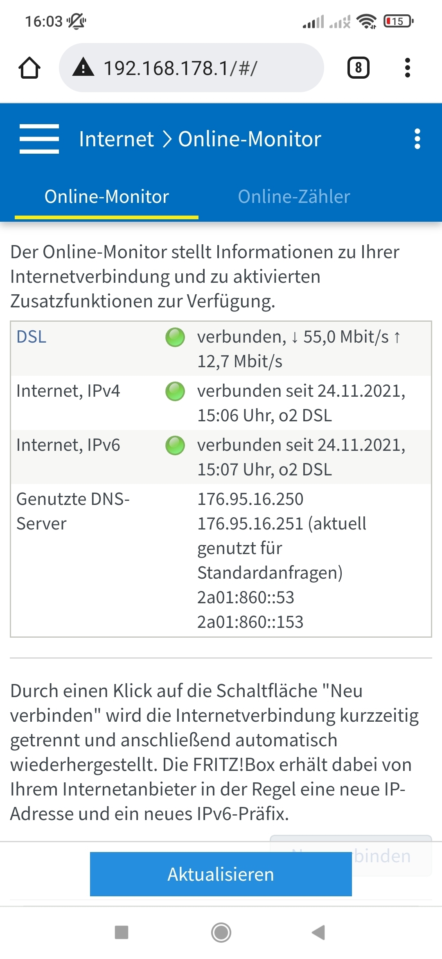Open the browser tab switcher showing 8
This screenshot has width=442, height=959.
click(359, 68)
